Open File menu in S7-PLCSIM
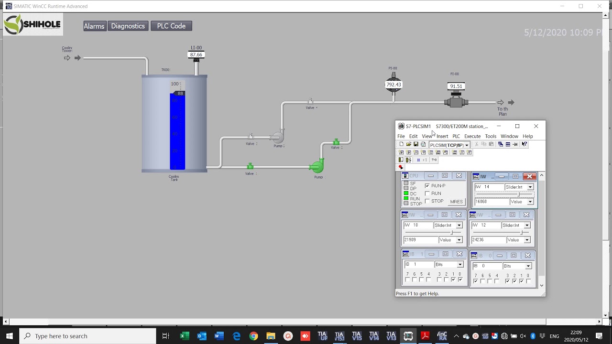This screenshot has height=344, width=612. [401, 136]
